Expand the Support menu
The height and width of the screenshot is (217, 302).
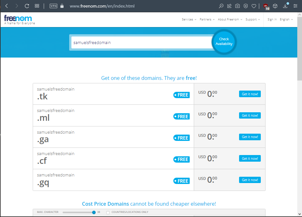click(x=253, y=19)
